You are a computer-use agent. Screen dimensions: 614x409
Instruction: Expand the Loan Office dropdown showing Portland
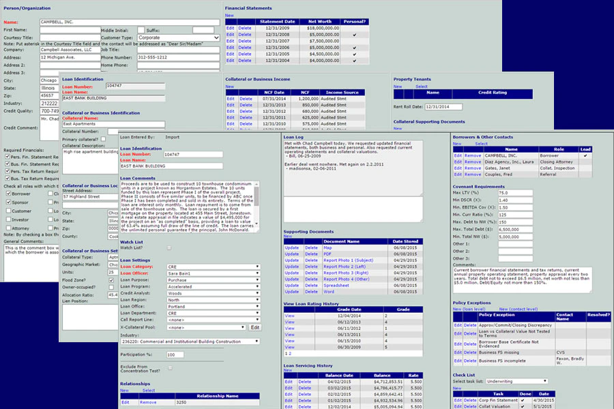point(214,307)
